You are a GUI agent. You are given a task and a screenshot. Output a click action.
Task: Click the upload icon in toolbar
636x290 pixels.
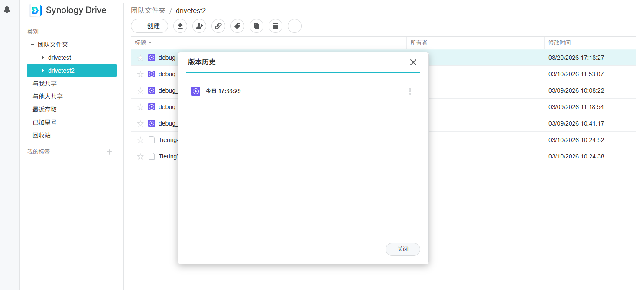(180, 26)
